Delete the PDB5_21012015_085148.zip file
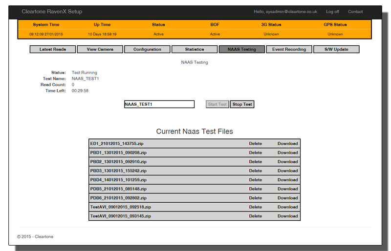391x251 pixels. [255, 189]
